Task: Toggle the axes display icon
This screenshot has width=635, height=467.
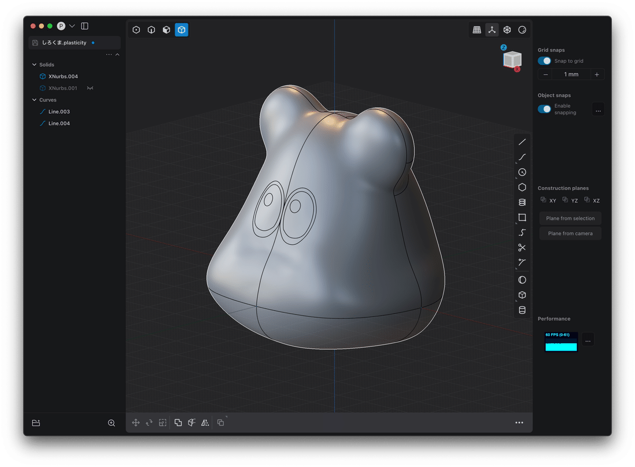Action: [x=492, y=30]
